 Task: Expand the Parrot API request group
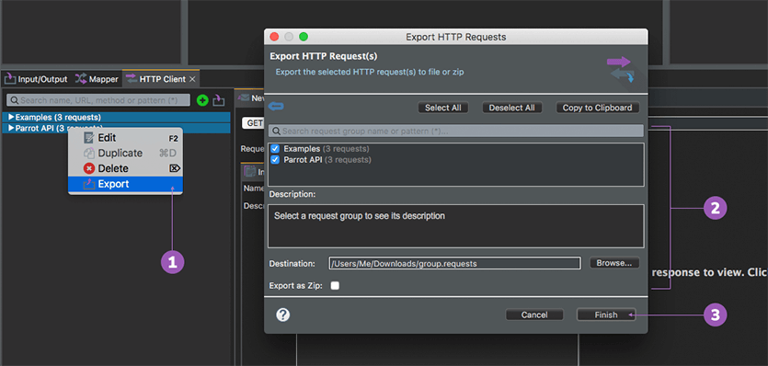coord(11,129)
